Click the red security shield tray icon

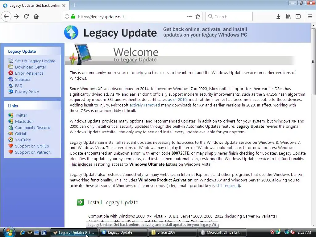(272, 232)
